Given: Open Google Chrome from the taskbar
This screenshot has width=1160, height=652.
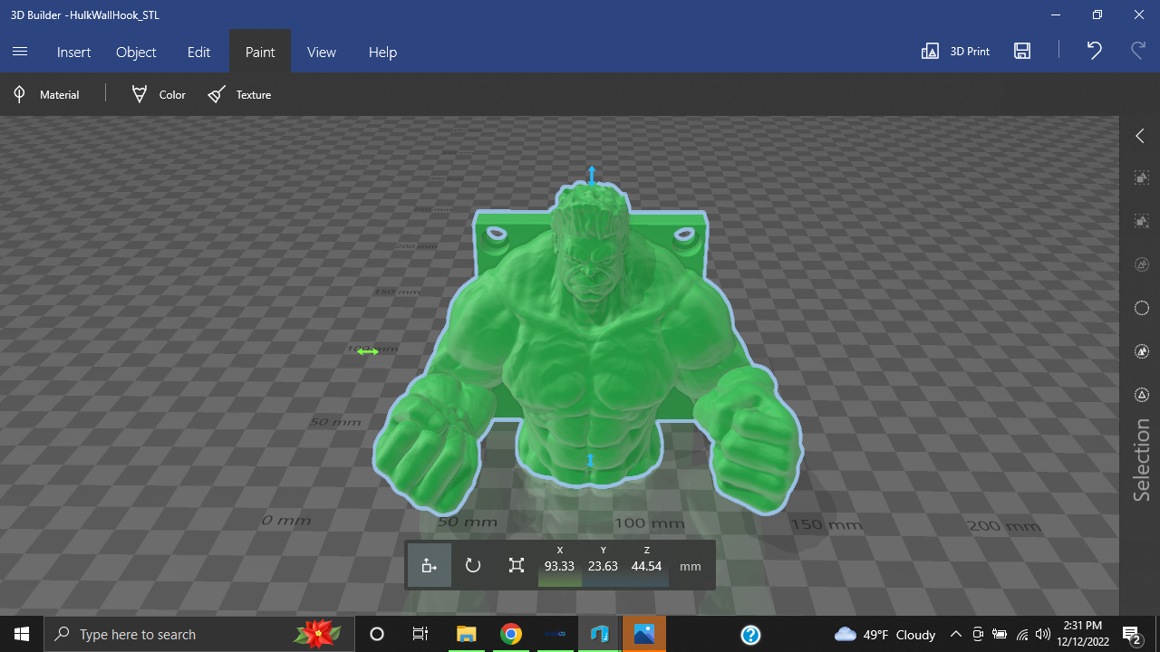Looking at the screenshot, I should click(x=511, y=634).
